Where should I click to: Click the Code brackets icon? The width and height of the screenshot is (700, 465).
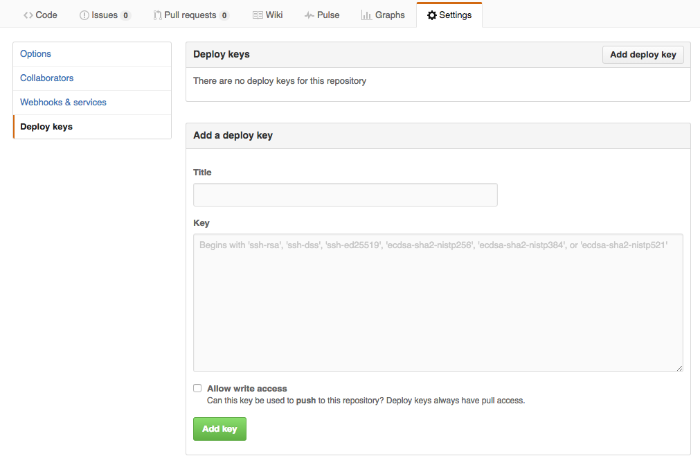tap(28, 15)
